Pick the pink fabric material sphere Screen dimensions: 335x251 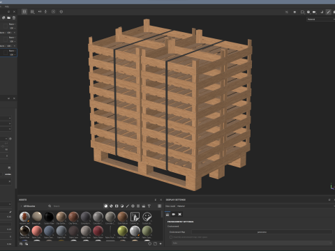[37, 231]
